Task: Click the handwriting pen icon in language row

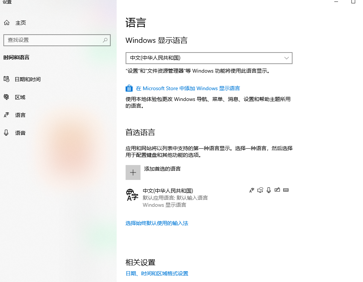Action: point(277,190)
